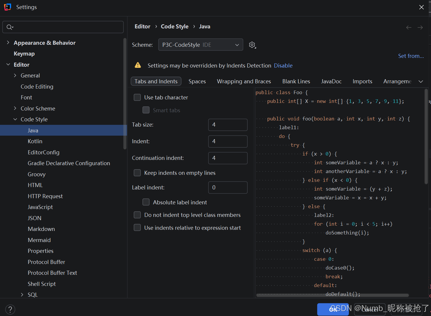This screenshot has height=316, width=431.
Task: Expand the General node arrow
Action: click(15, 75)
